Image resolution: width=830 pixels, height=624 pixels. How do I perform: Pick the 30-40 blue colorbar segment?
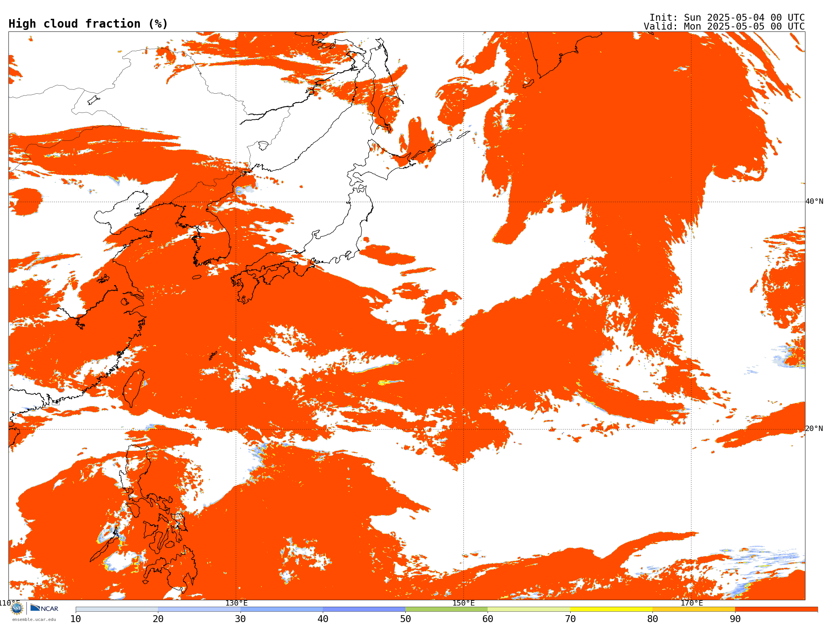(282, 609)
